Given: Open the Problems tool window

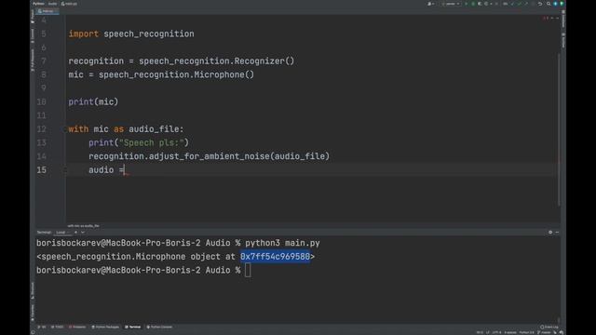Looking at the screenshot, I should (77, 327).
